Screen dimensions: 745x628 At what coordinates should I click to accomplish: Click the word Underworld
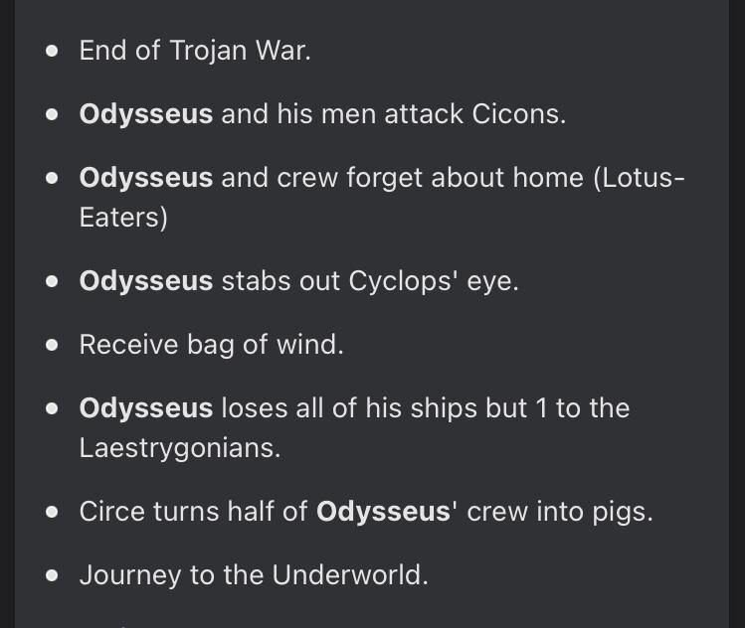point(350,575)
